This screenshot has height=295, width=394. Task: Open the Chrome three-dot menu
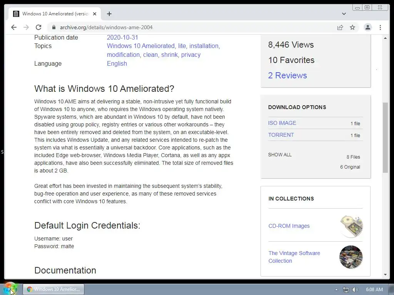point(380,27)
